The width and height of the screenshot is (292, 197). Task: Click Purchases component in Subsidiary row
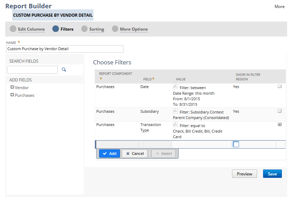point(105,111)
